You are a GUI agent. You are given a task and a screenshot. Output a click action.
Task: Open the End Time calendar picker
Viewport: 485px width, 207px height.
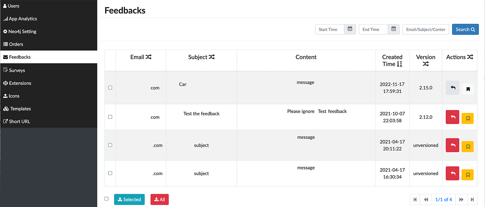[393, 29]
